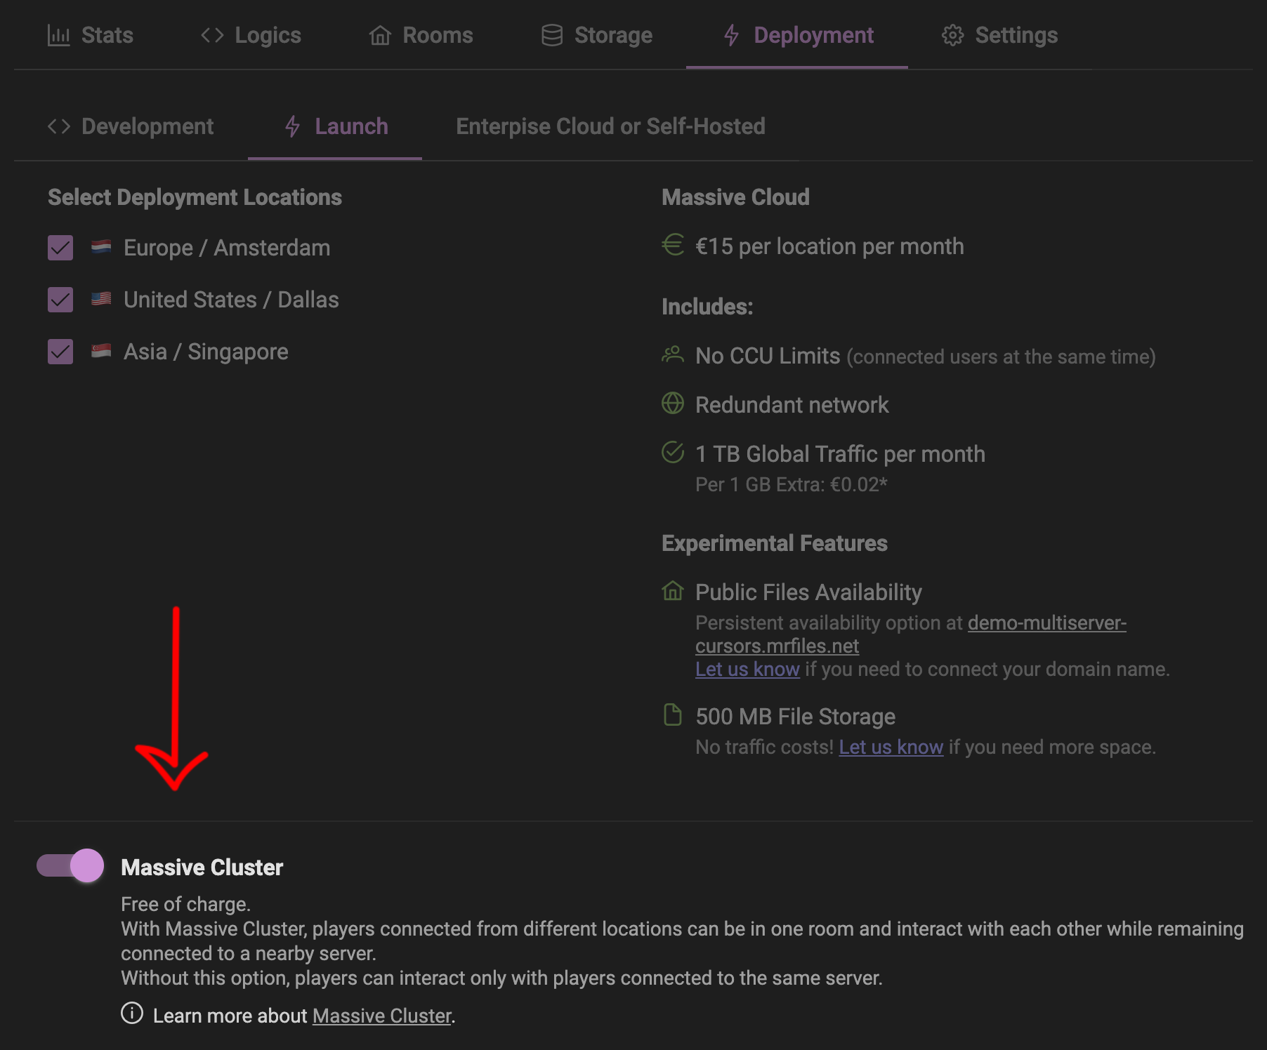Viewport: 1267px width, 1050px height.
Task: Click the Experimental Features heading
Action: tap(775, 543)
